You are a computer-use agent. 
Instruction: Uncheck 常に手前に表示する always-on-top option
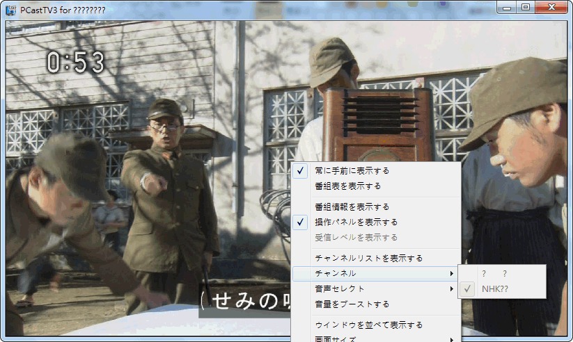pyautogui.click(x=352, y=171)
